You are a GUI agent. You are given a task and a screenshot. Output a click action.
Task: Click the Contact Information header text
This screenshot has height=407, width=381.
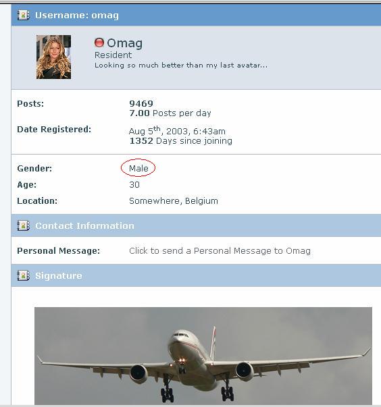point(84,226)
